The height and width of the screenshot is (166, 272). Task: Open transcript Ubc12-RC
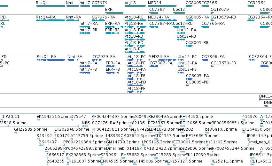point(179,27)
